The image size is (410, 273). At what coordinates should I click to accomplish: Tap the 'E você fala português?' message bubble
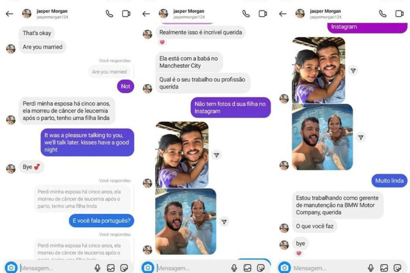(x=101, y=221)
